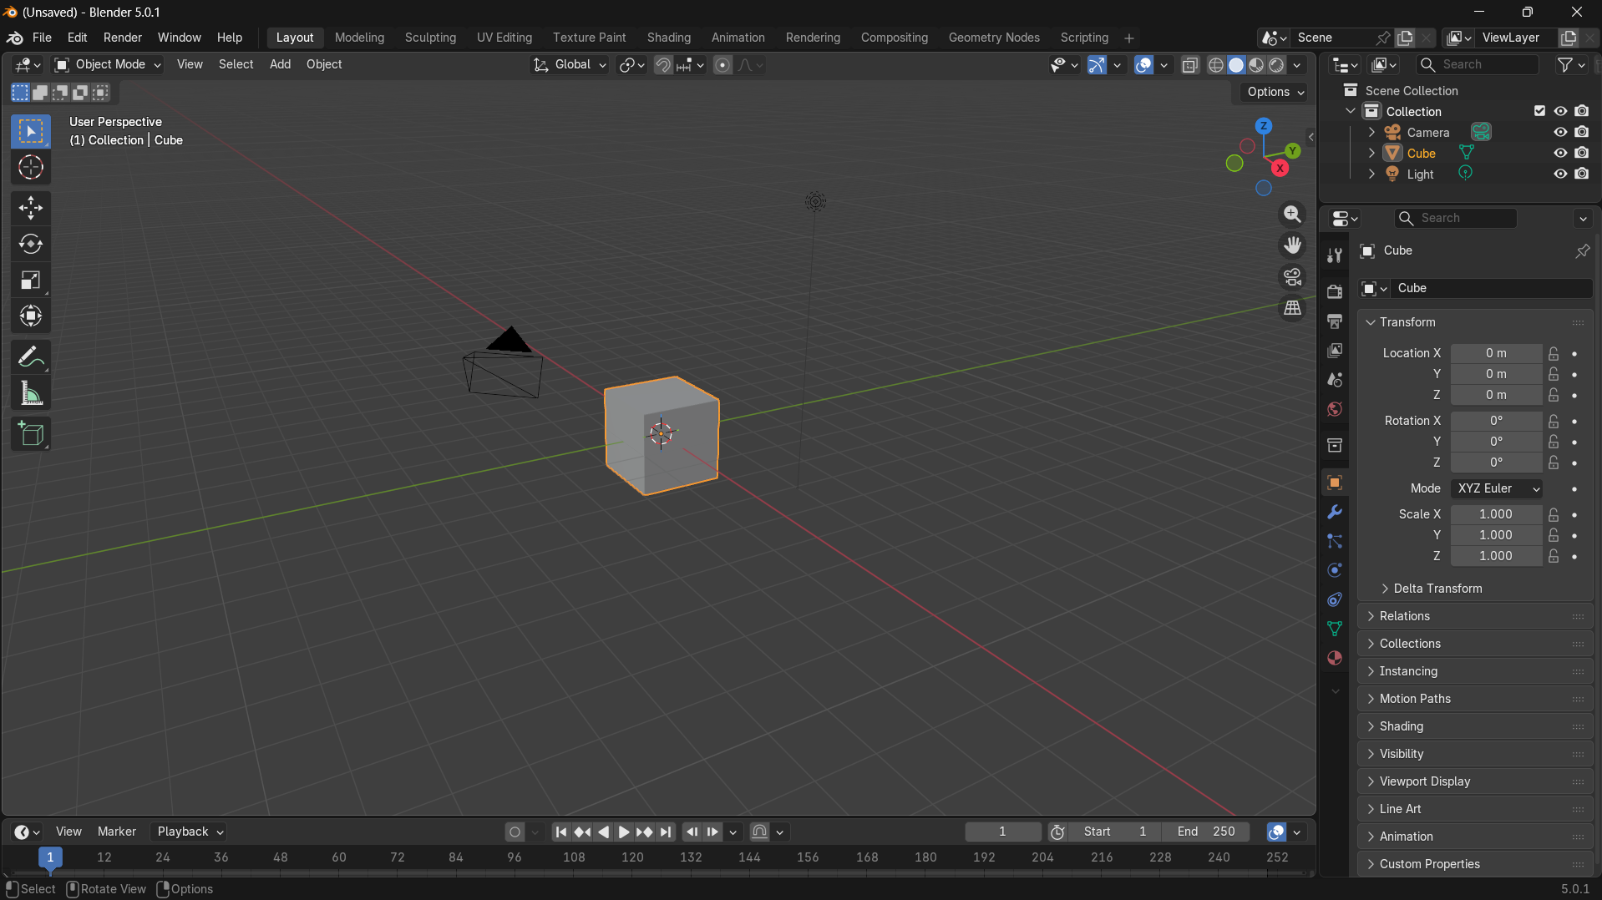Screen dimensions: 1602x900
Task: Select the Rotate tool
Action: click(30, 245)
